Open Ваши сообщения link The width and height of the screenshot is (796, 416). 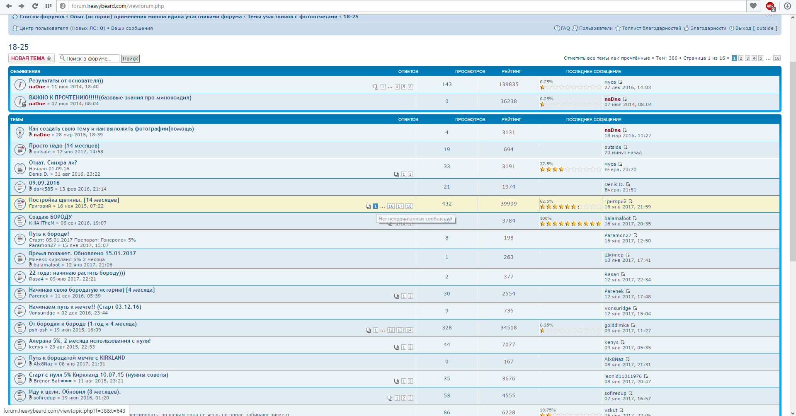tap(132, 28)
